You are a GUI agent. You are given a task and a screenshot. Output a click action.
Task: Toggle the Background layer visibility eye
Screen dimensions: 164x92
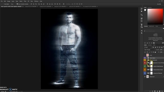pyautogui.click(x=145, y=77)
